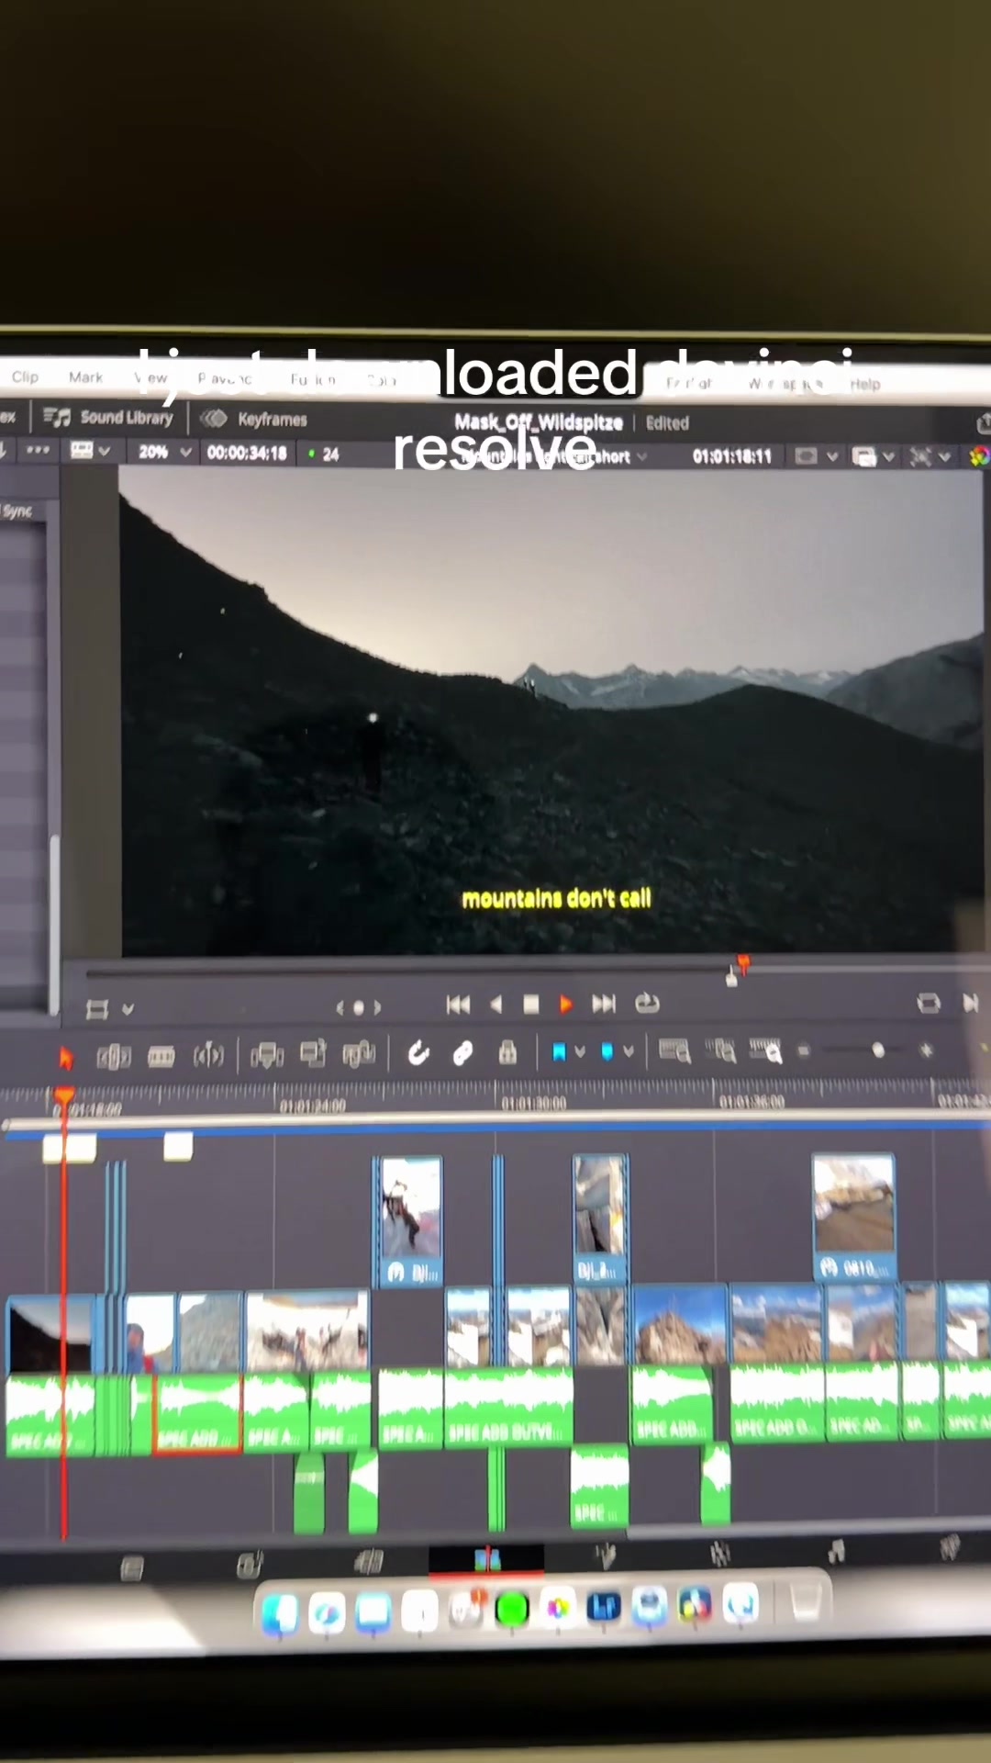The image size is (991, 1763).
Task: Select the SPEC ADD DUTVE audio clip
Action: click(x=508, y=1408)
